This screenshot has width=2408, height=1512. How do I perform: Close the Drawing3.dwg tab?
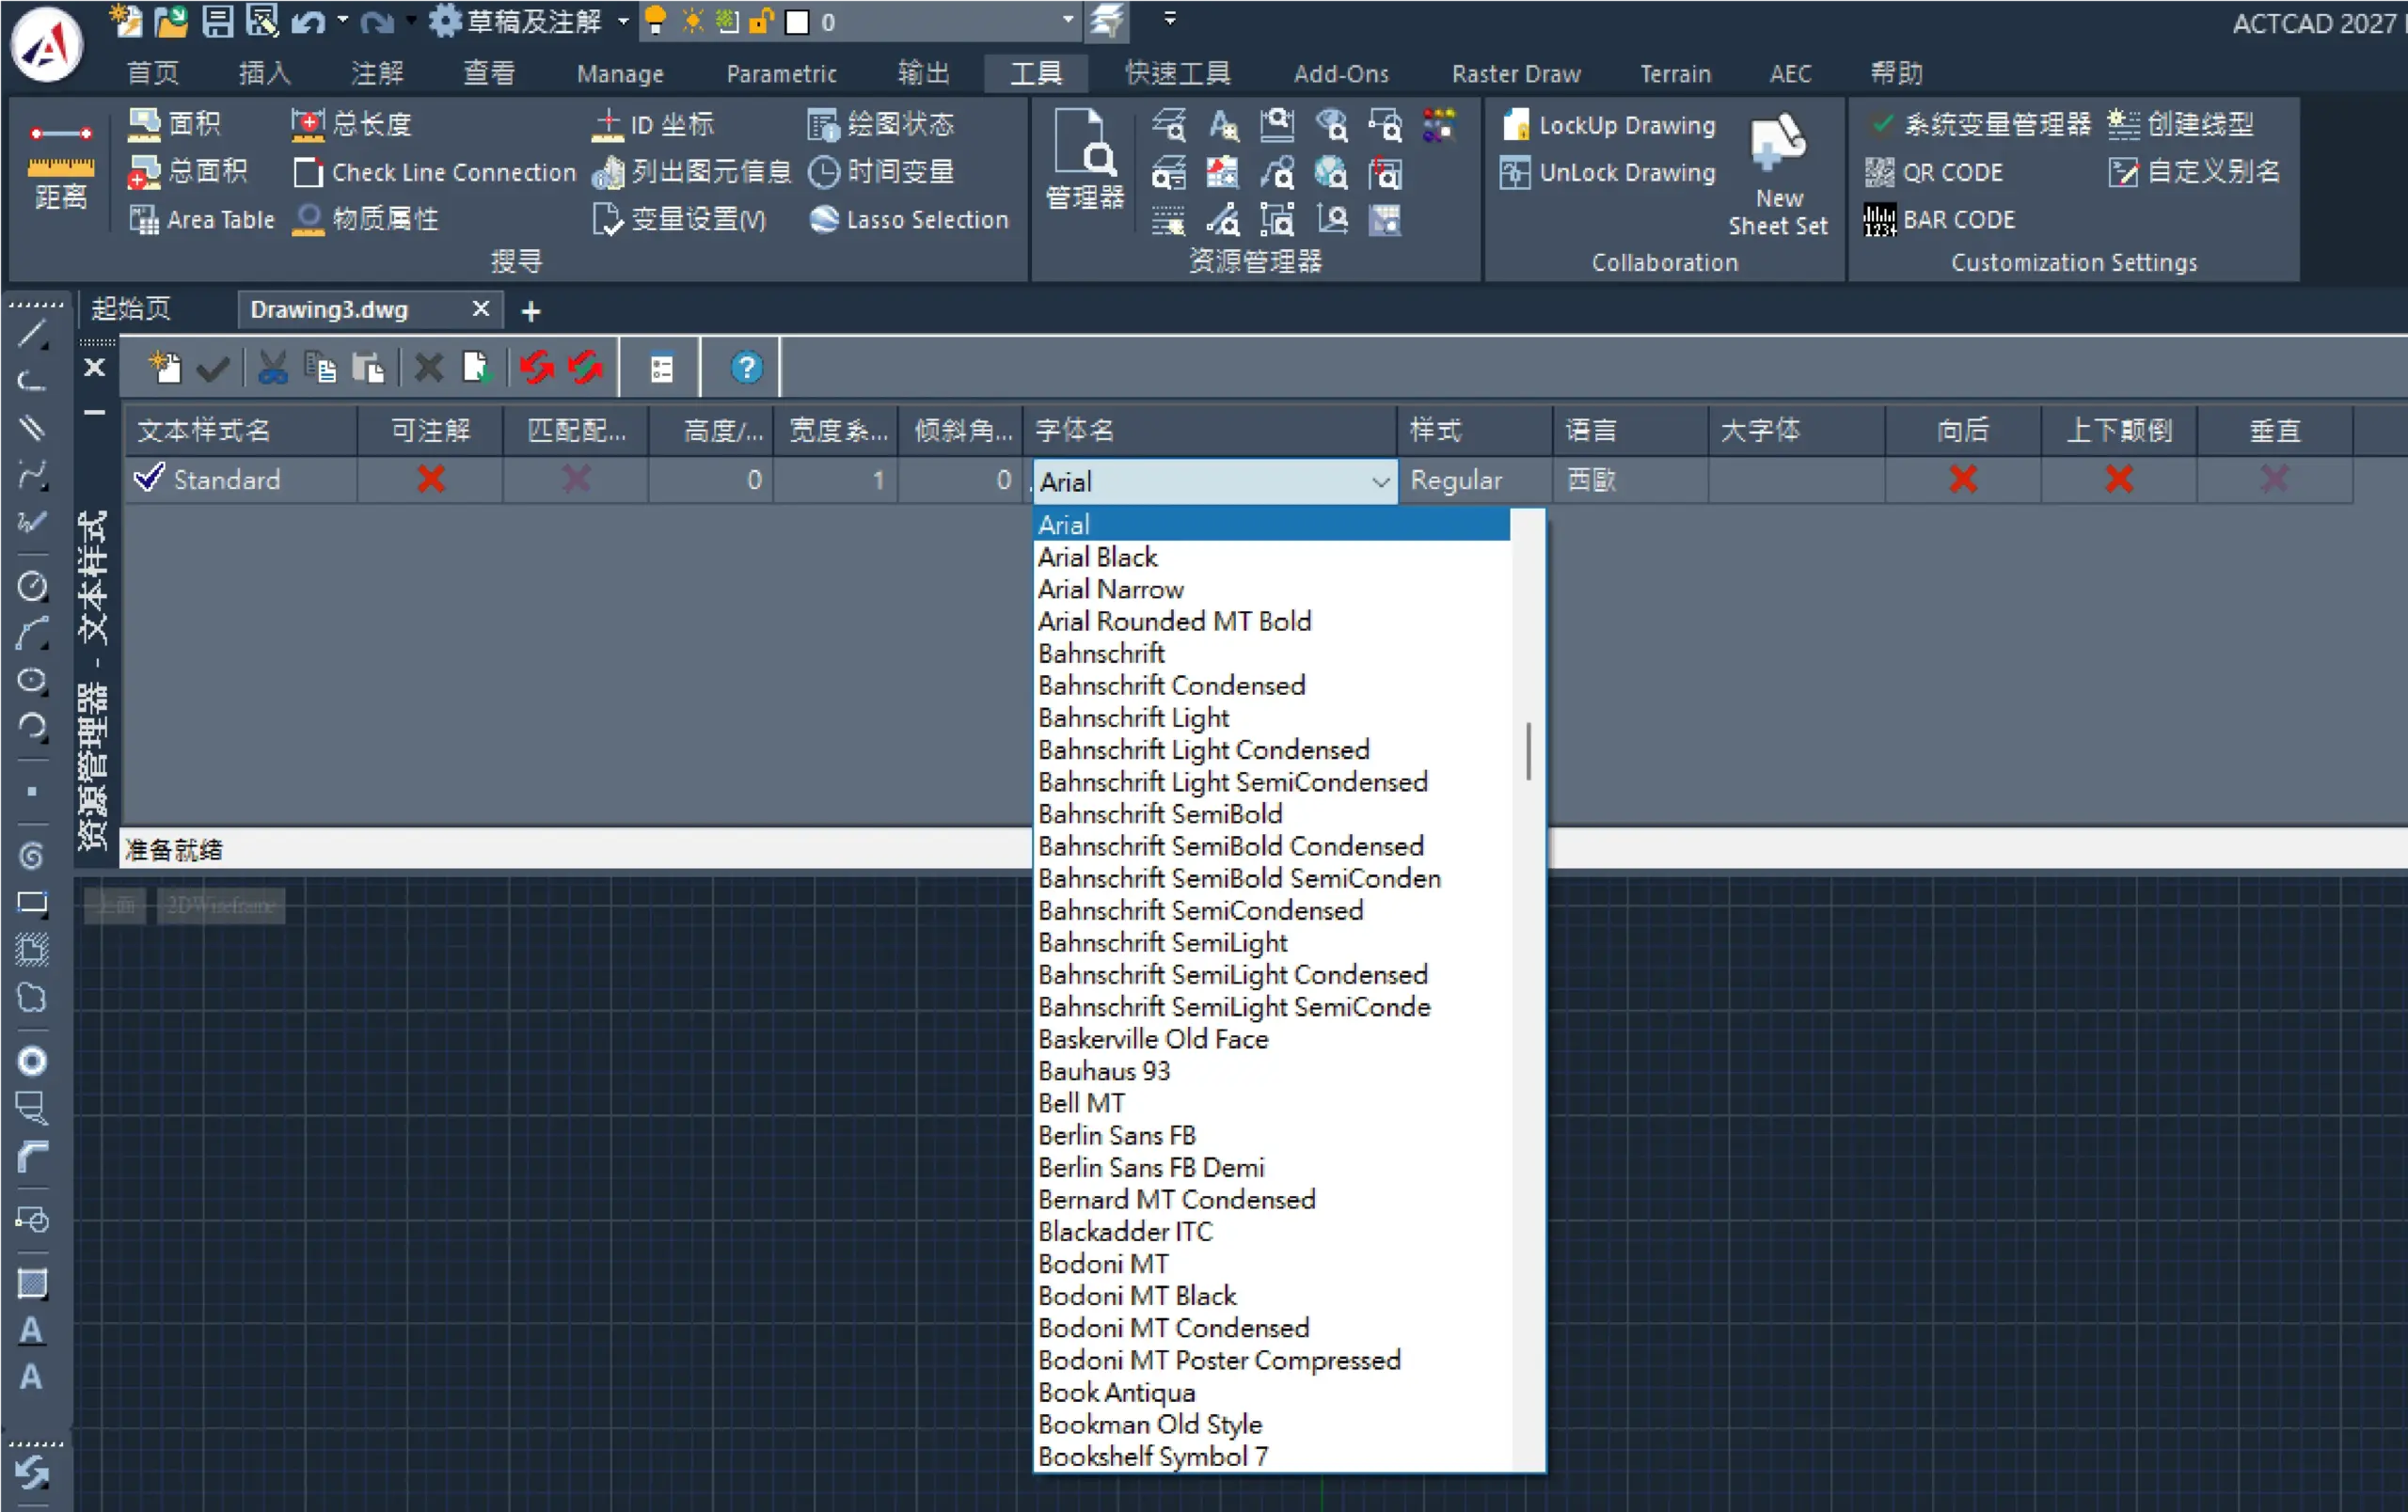tap(481, 308)
